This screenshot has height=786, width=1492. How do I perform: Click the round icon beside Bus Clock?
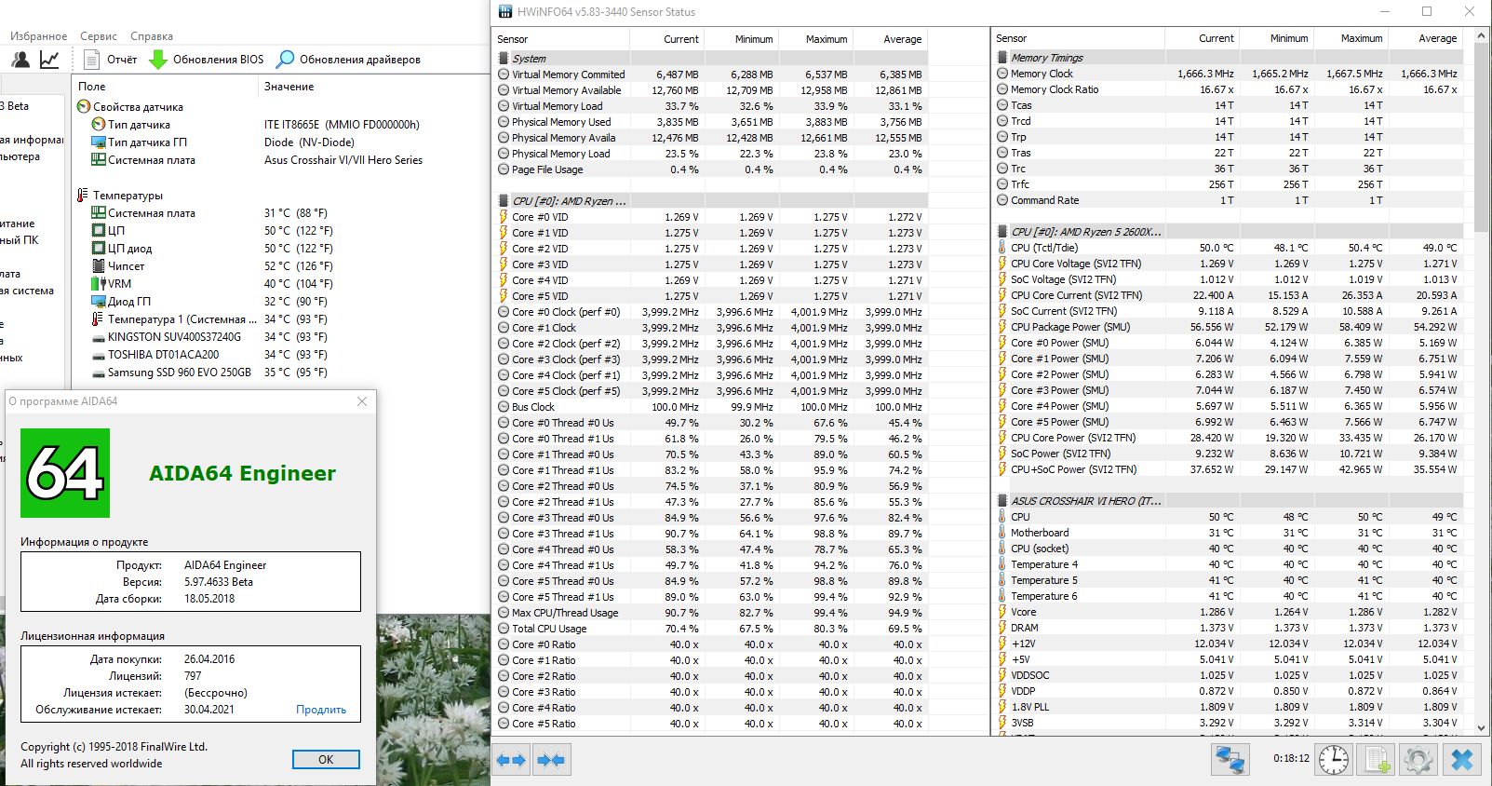pyautogui.click(x=504, y=407)
